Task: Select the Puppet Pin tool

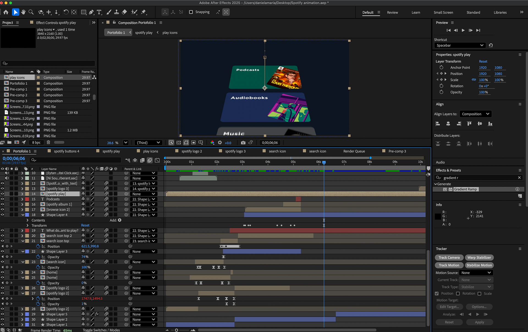Action: pyautogui.click(x=144, y=12)
